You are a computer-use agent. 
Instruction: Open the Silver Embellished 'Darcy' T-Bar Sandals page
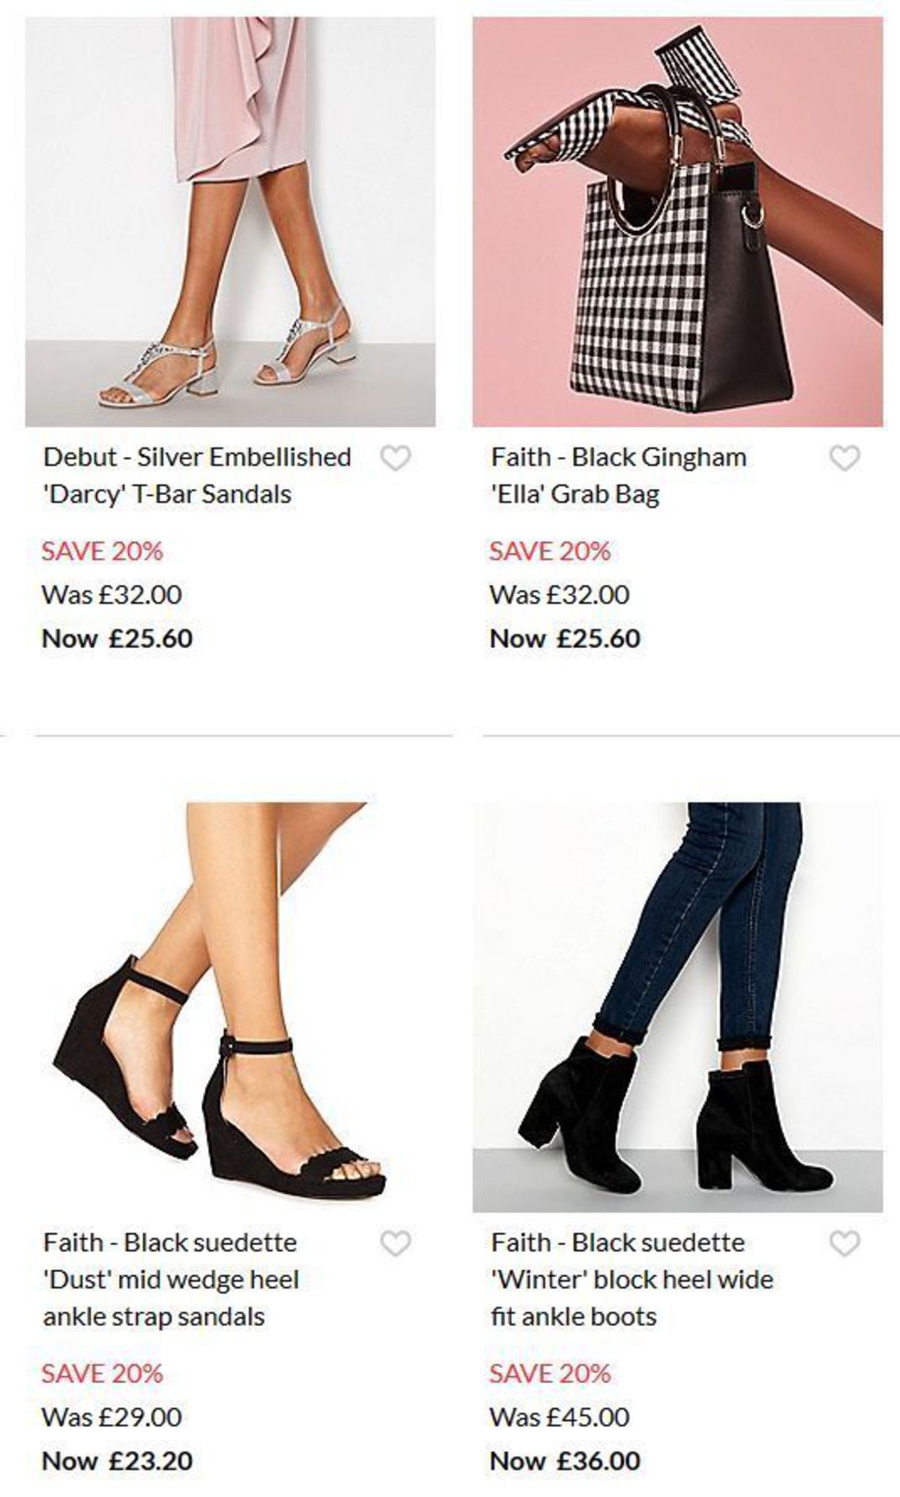click(196, 471)
